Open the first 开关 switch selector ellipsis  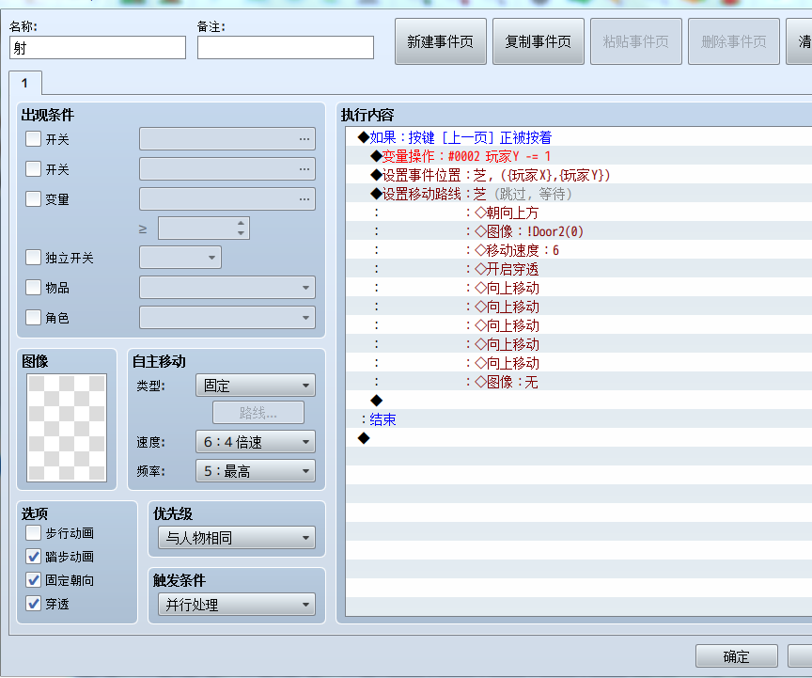[304, 139]
